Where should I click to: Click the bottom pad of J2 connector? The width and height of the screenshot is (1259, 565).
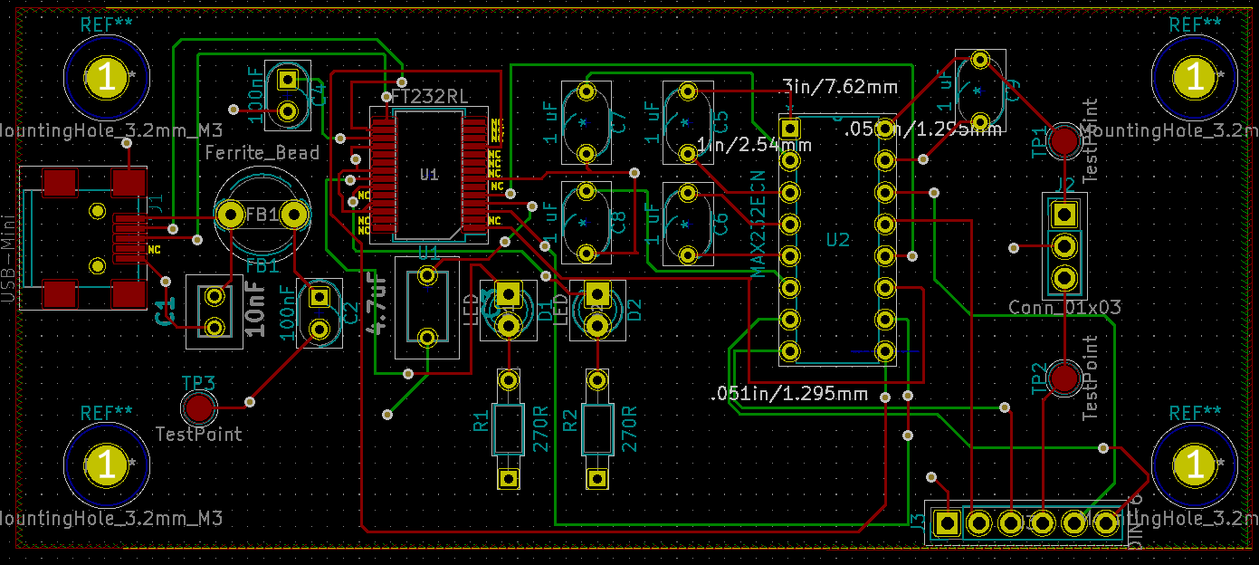(1064, 277)
